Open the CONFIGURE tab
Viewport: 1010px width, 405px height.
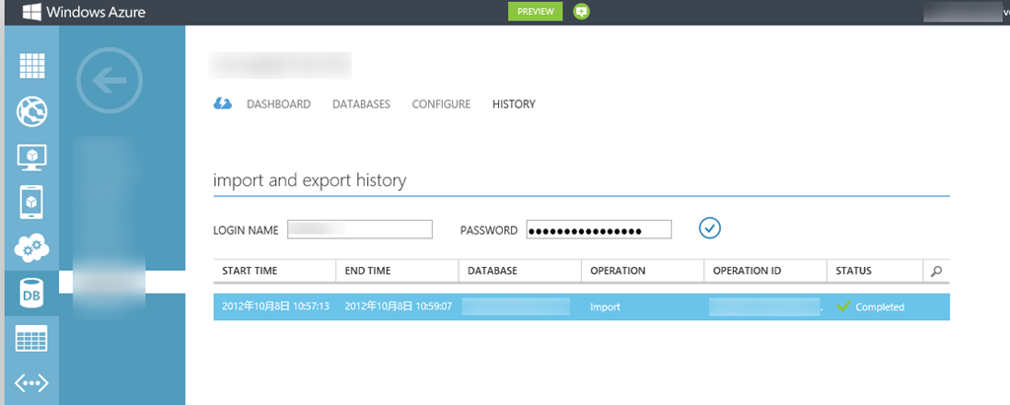point(441,104)
